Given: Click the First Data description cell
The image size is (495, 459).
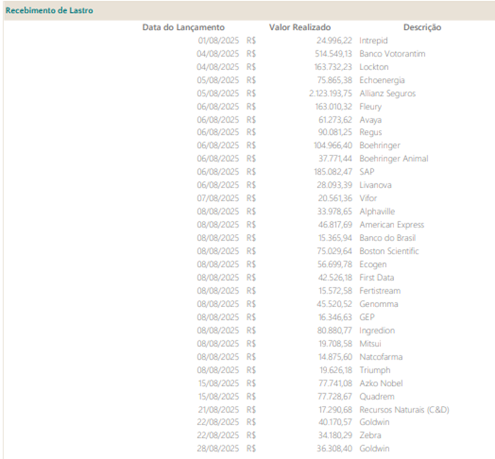Looking at the screenshot, I should (x=377, y=278).
